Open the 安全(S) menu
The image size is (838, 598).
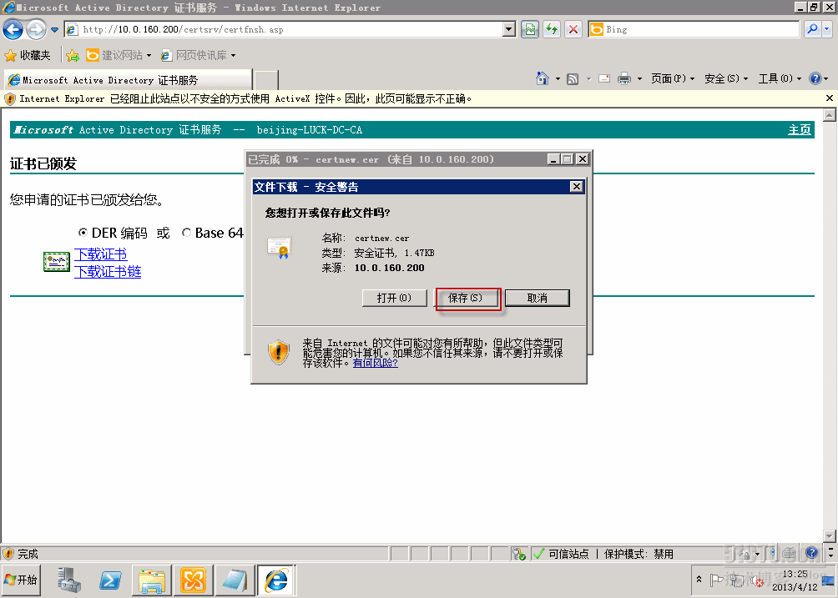[726, 79]
